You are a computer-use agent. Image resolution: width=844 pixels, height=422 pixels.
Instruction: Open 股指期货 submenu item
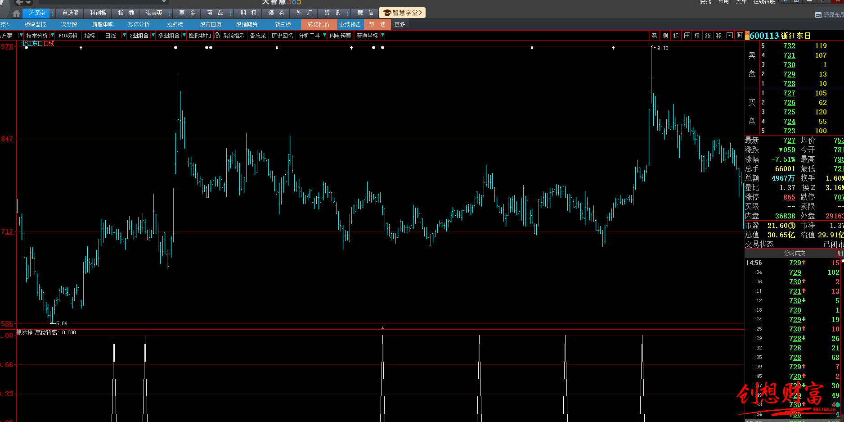(x=247, y=24)
